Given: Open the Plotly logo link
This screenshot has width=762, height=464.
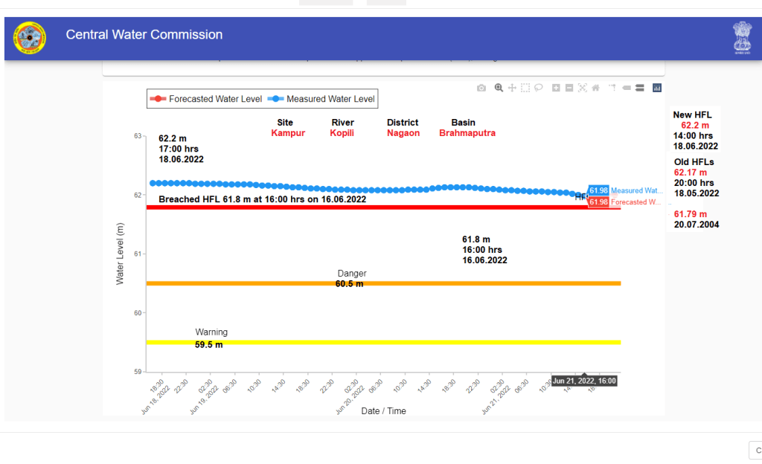Looking at the screenshot, I should (x=657, y=88).
